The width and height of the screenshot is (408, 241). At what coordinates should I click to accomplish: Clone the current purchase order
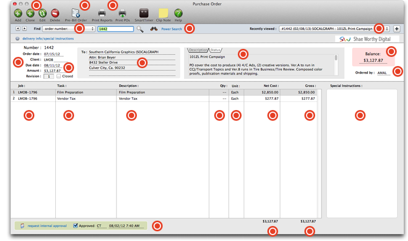coord(30,13)
